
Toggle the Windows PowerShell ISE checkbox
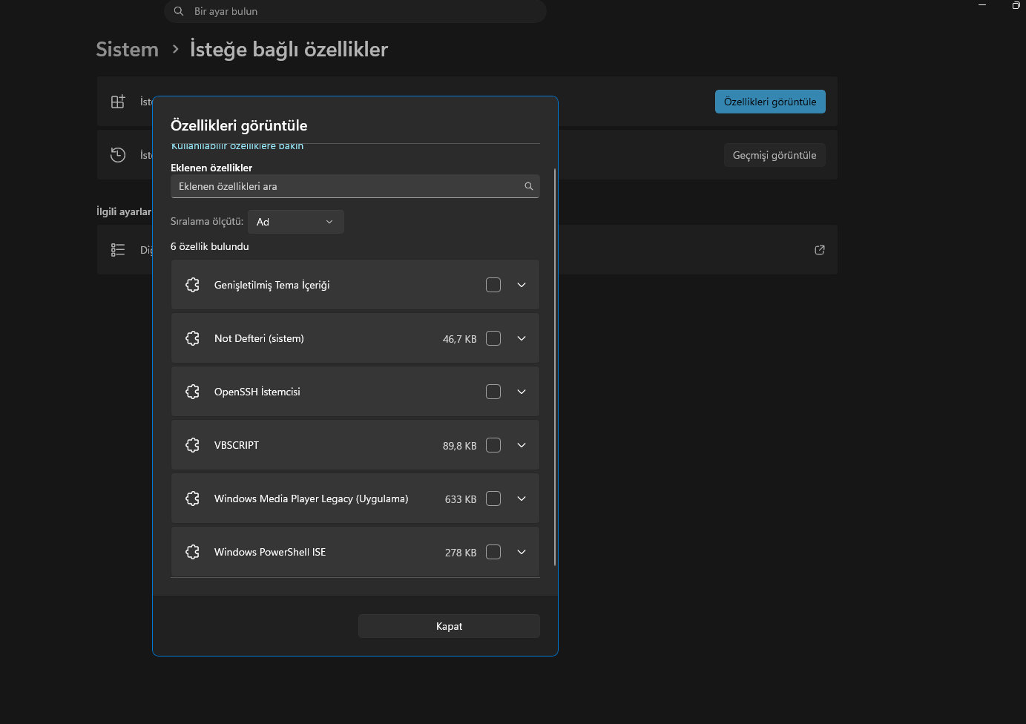(493, 552)
